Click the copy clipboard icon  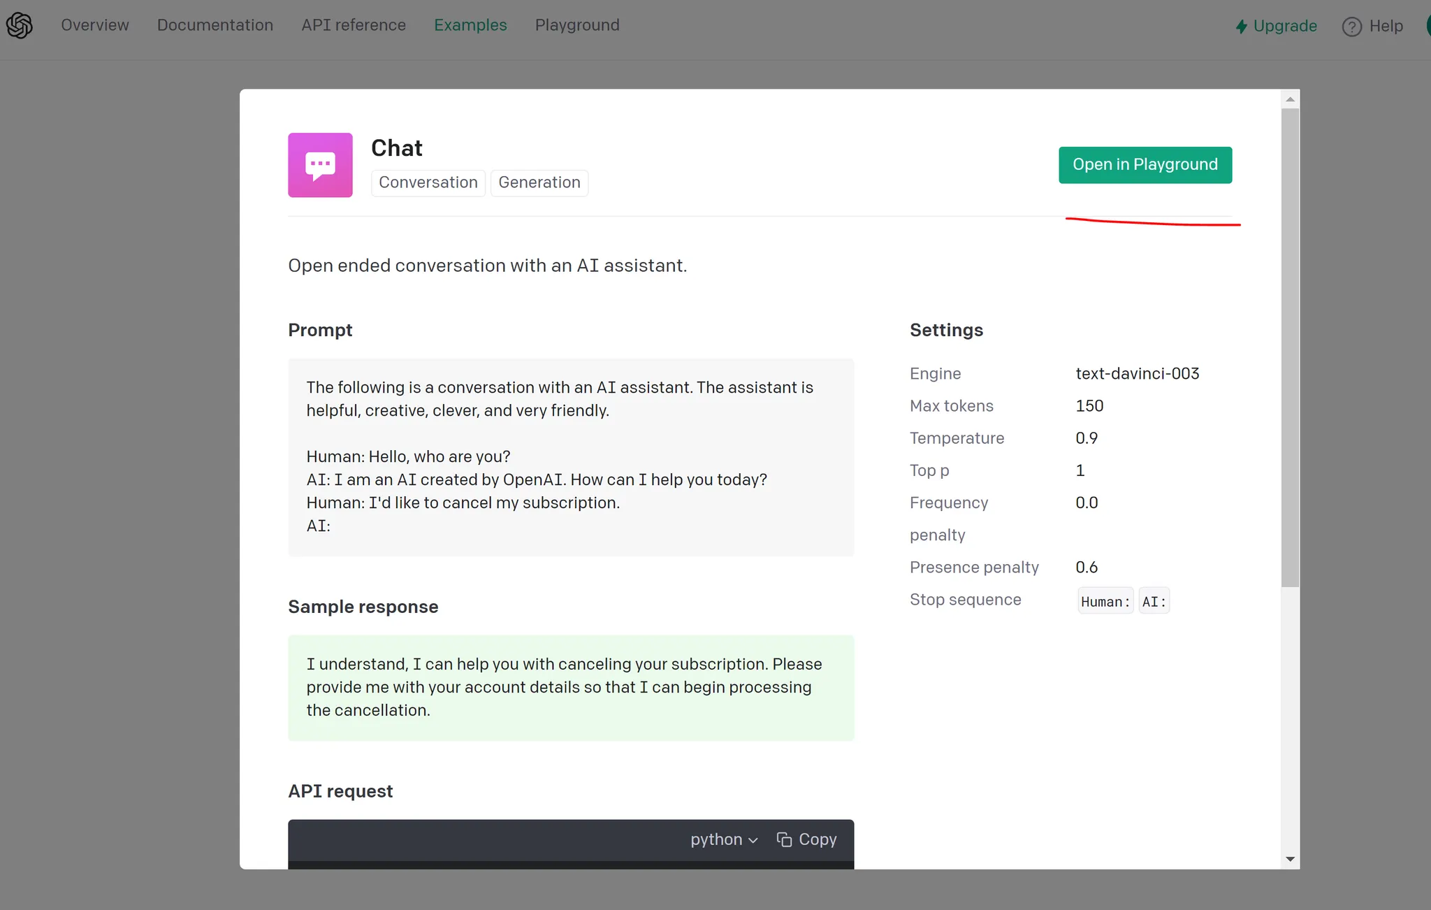coord(784,839)
